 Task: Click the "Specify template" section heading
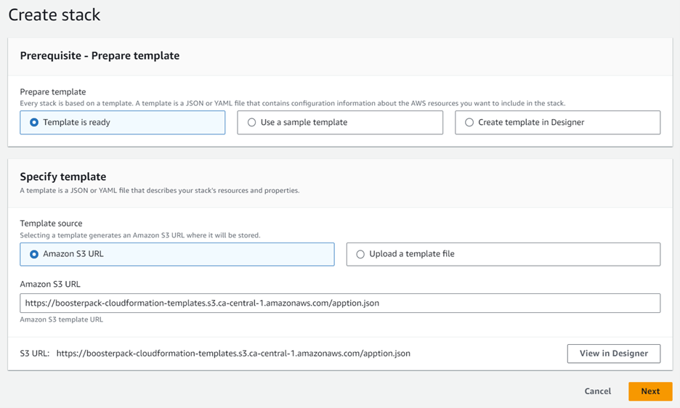pyautogui.click(x=63, y=176)
